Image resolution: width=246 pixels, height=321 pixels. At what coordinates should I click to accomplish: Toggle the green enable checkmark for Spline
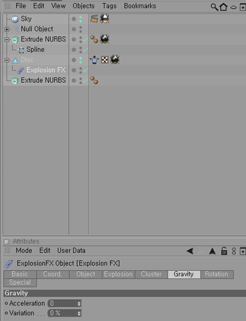[x=85, y=50]
